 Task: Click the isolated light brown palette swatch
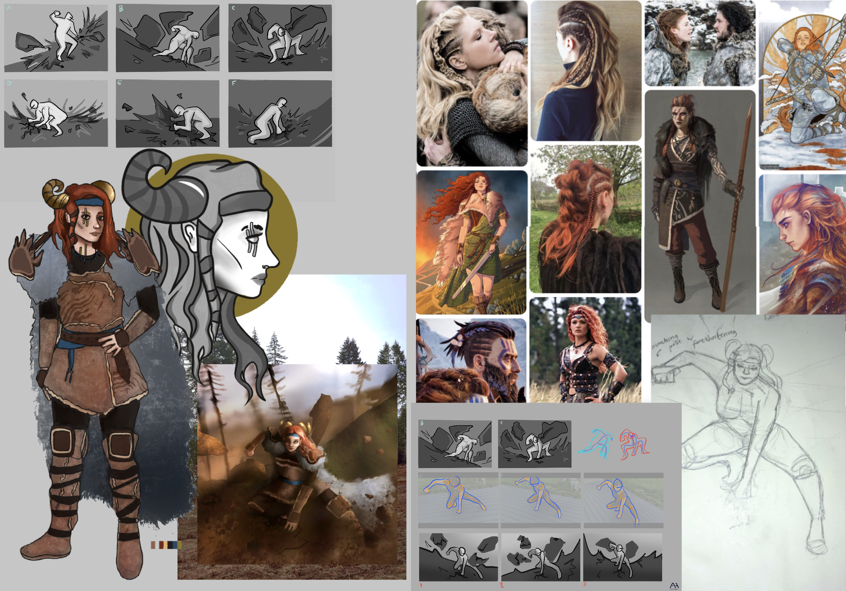click(x=153, y=545)
